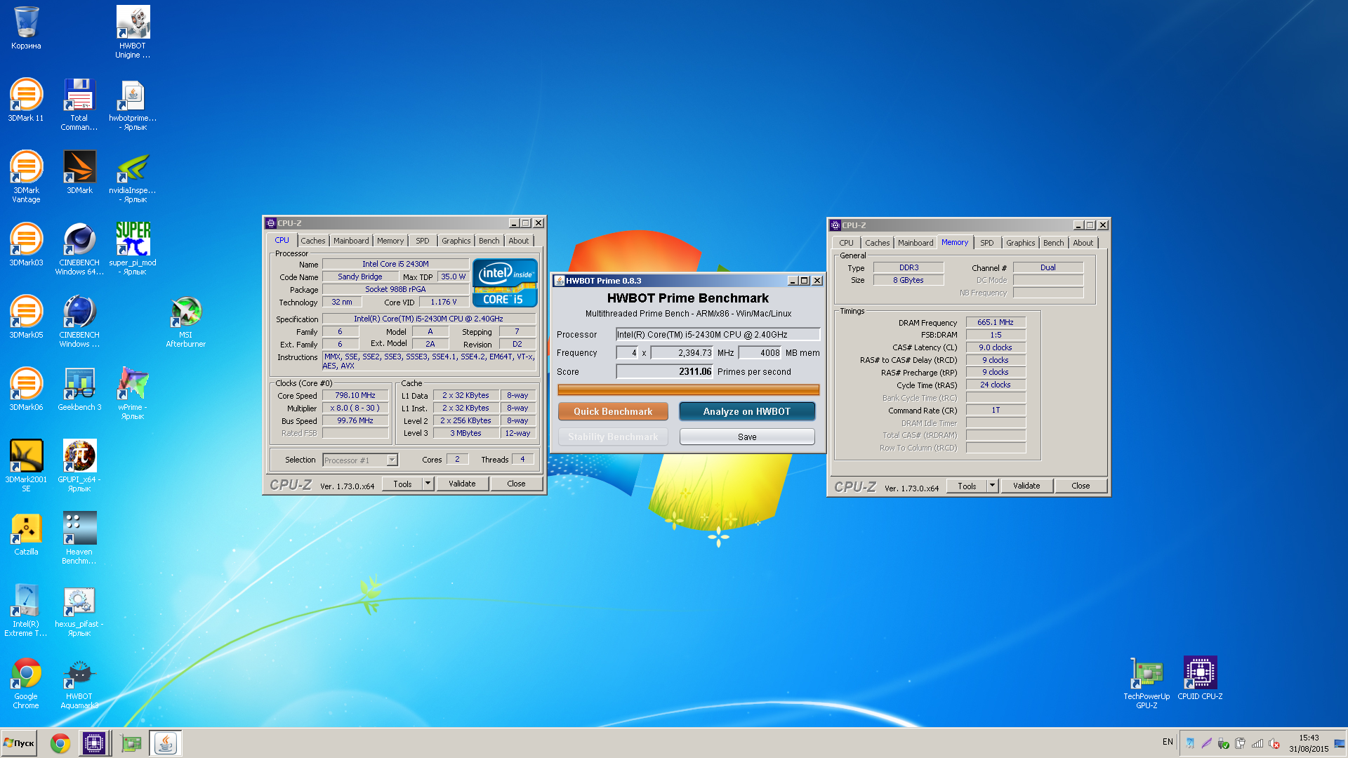Click GPU-Z taskbar button

point(131,743)
